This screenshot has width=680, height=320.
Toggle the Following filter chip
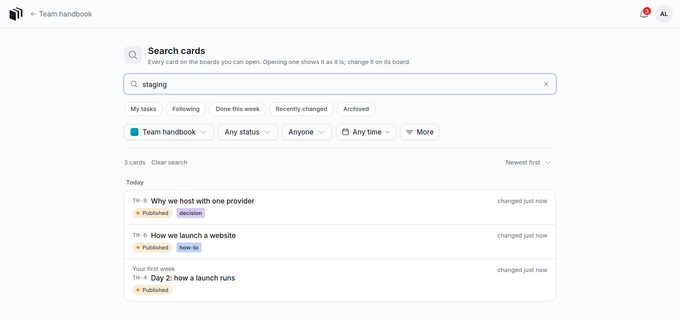(186, 109)
